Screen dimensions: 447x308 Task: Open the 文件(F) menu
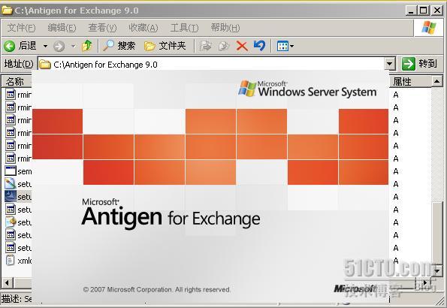21,28
